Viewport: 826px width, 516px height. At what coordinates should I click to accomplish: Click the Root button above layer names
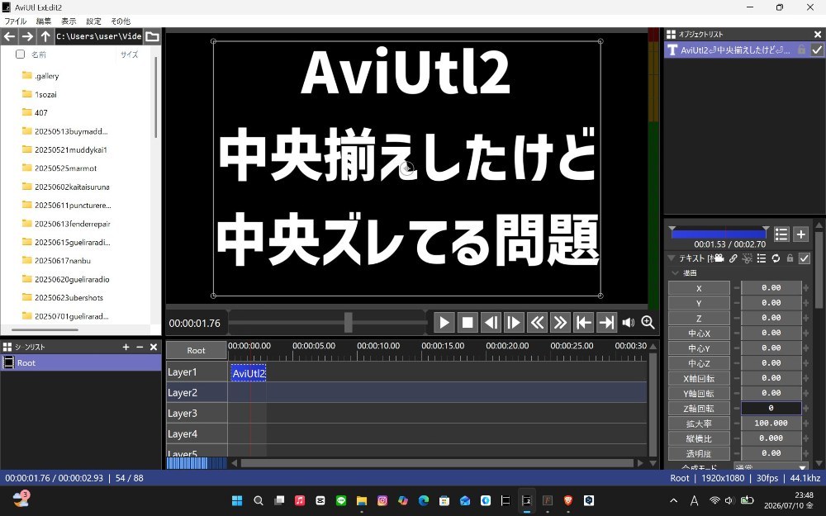196,350
